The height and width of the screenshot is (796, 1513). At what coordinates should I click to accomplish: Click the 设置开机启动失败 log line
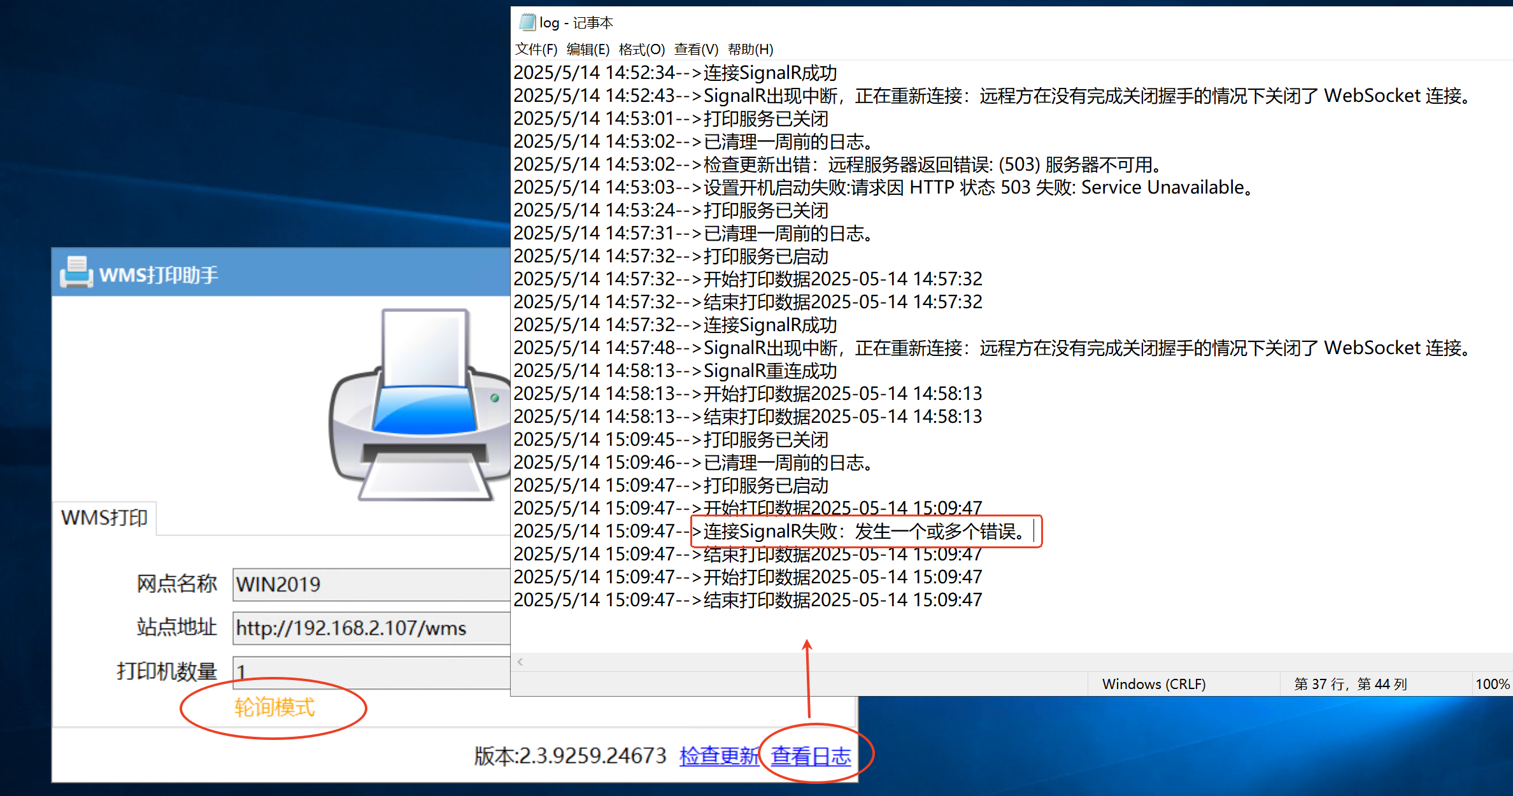884,187
